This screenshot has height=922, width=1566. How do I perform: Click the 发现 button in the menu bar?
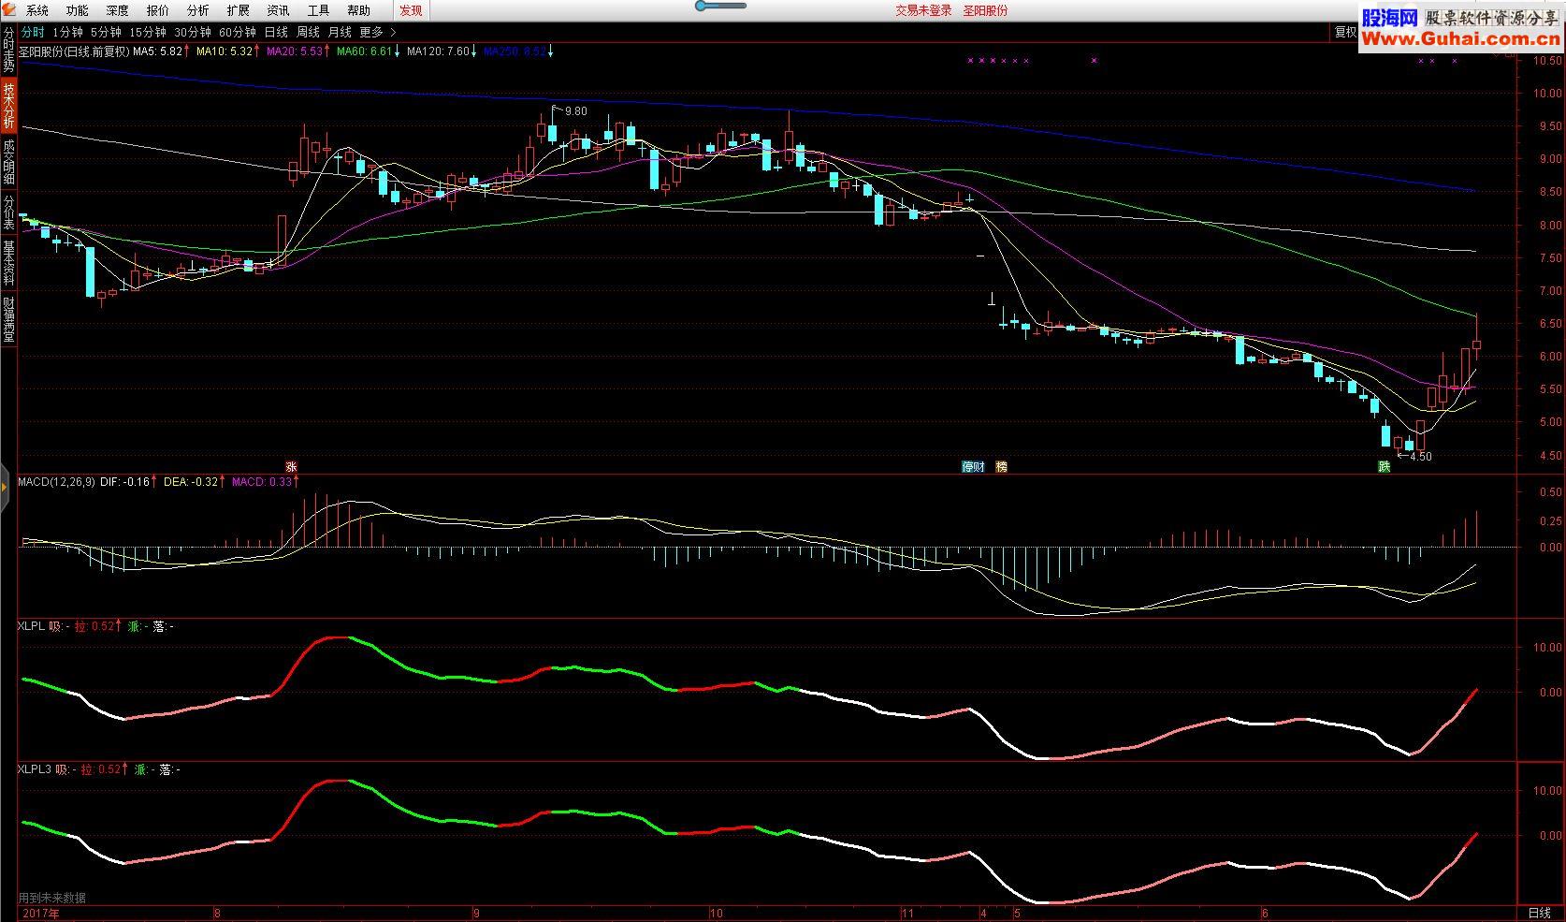[411, 10]
